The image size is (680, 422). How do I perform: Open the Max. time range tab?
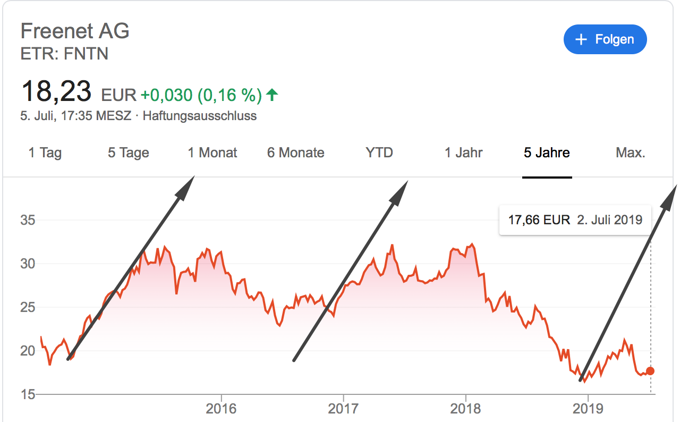(631, 153)
